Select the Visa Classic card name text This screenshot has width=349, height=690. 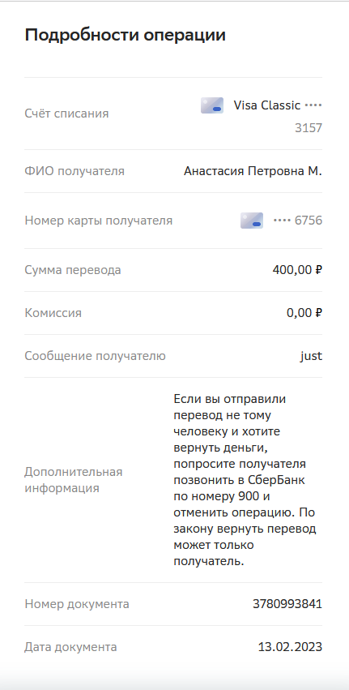click(x=266, y=105)
